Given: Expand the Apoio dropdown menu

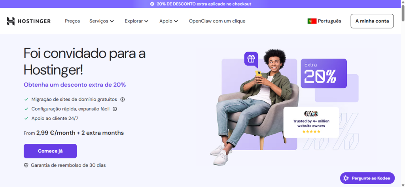Looking at the screenshot, I should [168, 21].
